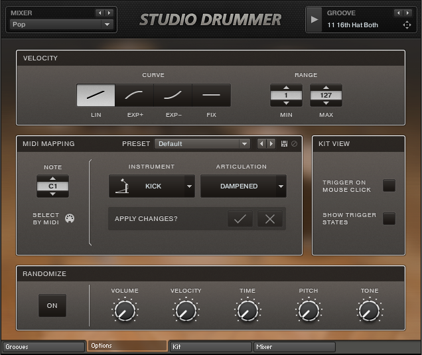Toggle Show Trigger States checkbox
Image resolution: width=422 pixels, height=355 pixels.
389,218
